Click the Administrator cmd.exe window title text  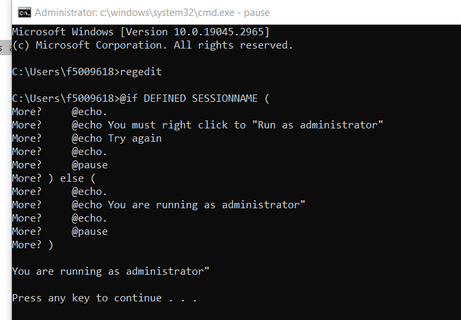point(152,13)
